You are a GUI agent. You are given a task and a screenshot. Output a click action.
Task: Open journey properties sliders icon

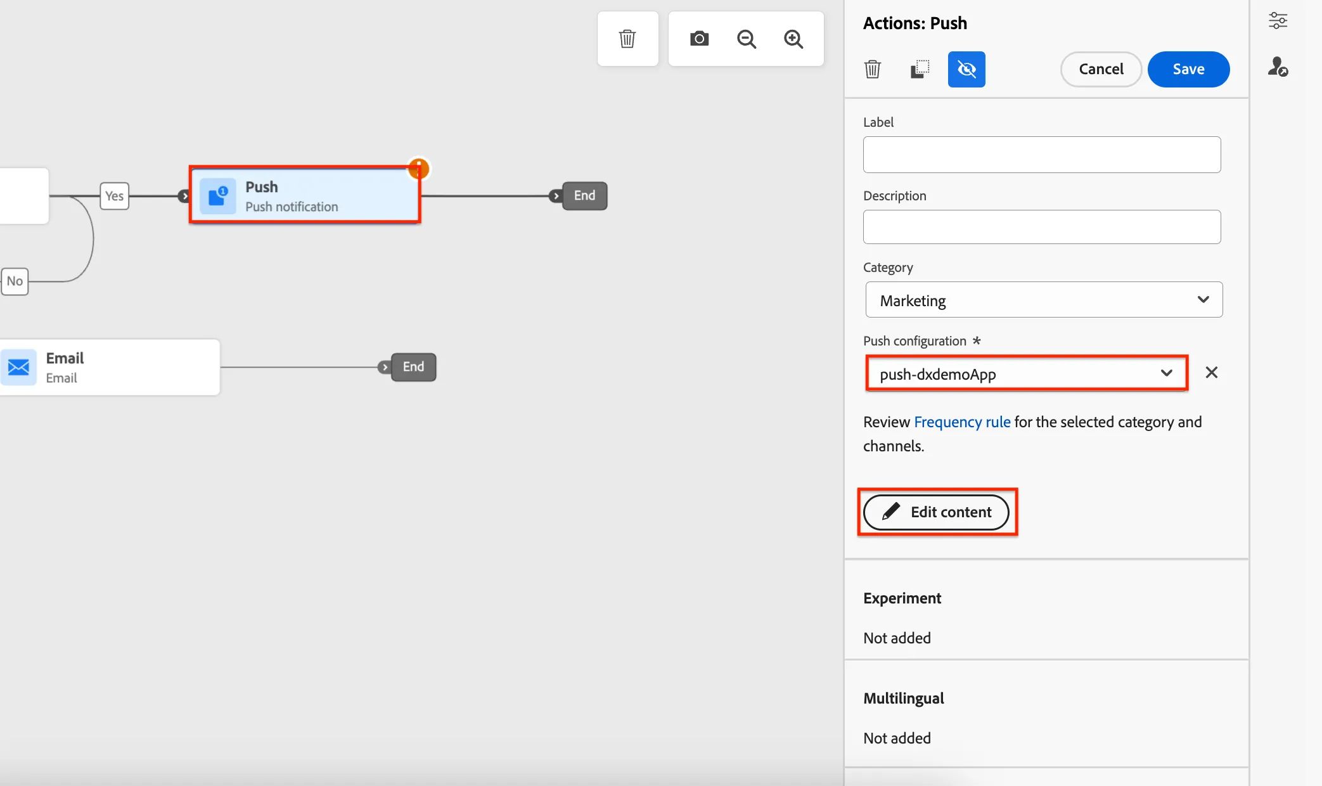click(1278, 21)
